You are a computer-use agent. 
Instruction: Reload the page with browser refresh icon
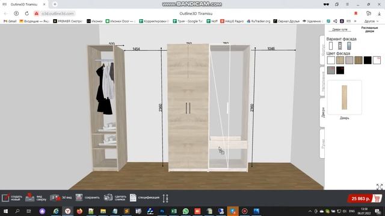click(26, 13)
